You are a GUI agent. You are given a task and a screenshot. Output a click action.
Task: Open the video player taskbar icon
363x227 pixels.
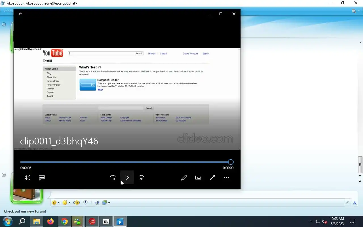[x=120, y=221]
